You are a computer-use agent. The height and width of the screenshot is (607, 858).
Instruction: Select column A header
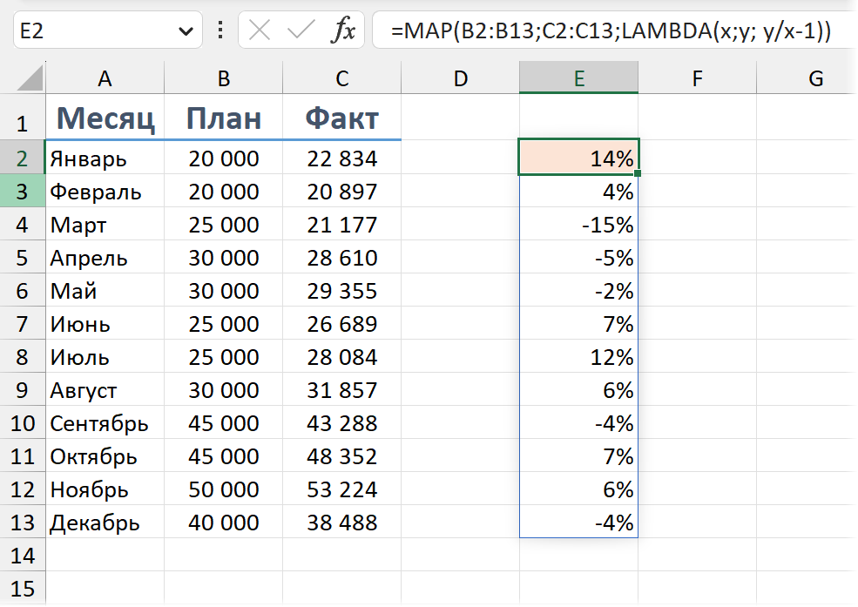(105, 78)
